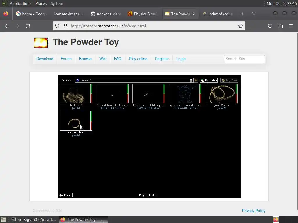Open the FAQ nav link
Image resolution: width=298 pixels, height=223 pixels.
click(x=118, y=59)
